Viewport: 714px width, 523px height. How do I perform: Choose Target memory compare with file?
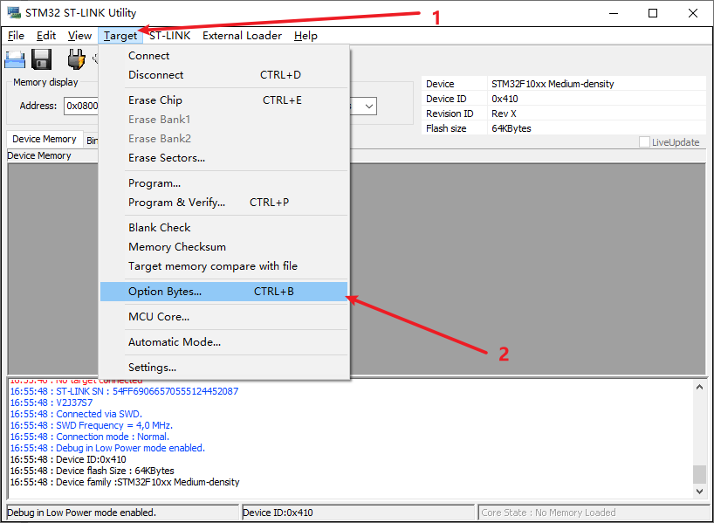tap(224, 265)
